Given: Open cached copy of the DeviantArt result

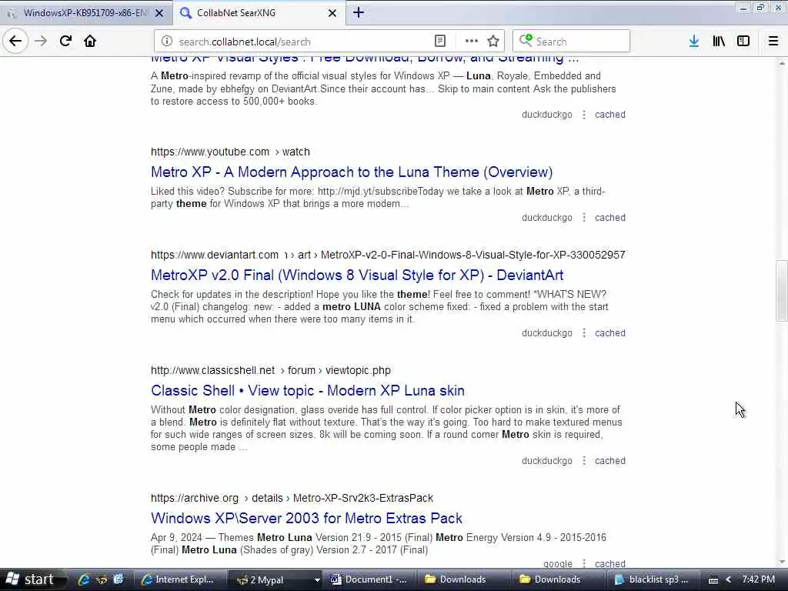Looking at the screenshot, I should pyautogui.click(x=610, y=333).
